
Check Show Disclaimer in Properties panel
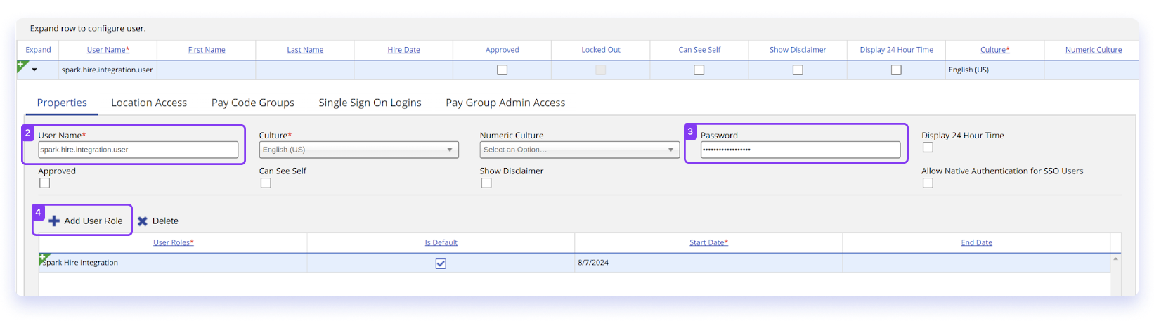click(x=486, y=183)
